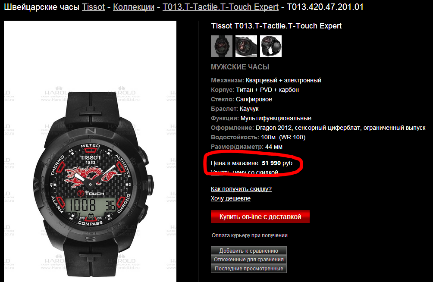The height and width of the screenshot is (282, 433).
Task: Click the model number T013.420.47.201.01 text
Action: [325, 7]
